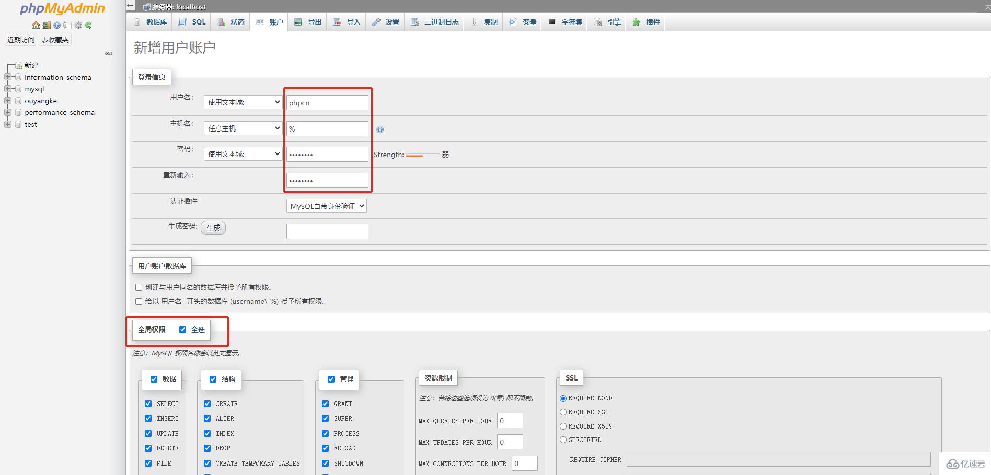Open navigation panel settings gear icon
Screen dimensions: 991x475
[78, 25]
